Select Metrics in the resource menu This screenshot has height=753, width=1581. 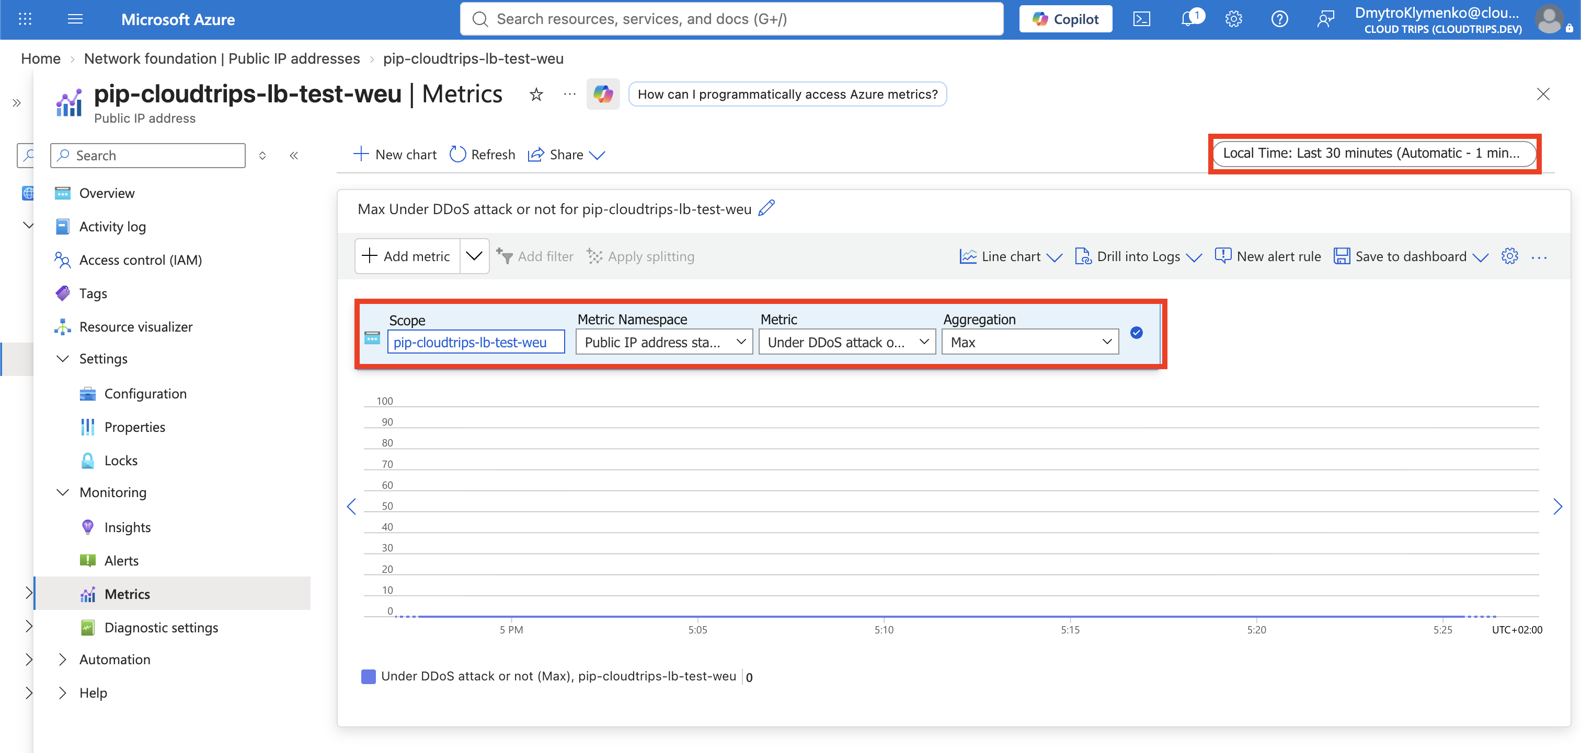pos(173,594)
